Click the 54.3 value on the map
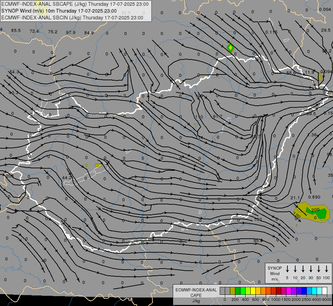The height and width of the screenshot is (306, 333). pyautogui.click(x=14, y=72)
